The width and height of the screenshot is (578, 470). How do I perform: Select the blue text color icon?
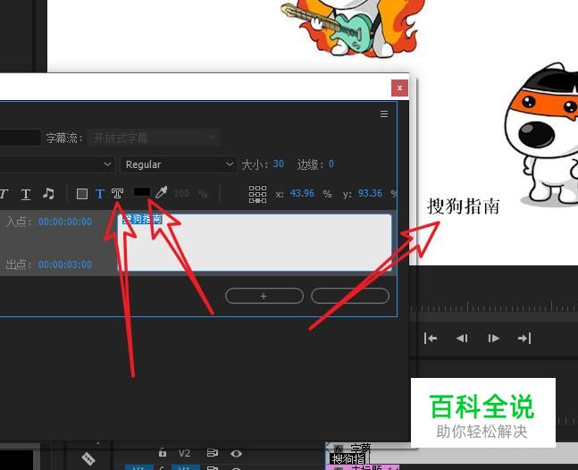100,194
